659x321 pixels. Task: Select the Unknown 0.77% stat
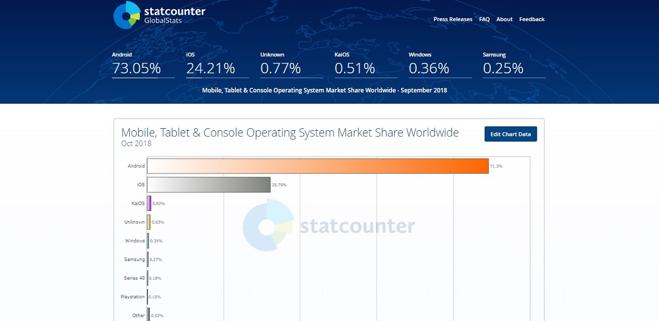291,64
